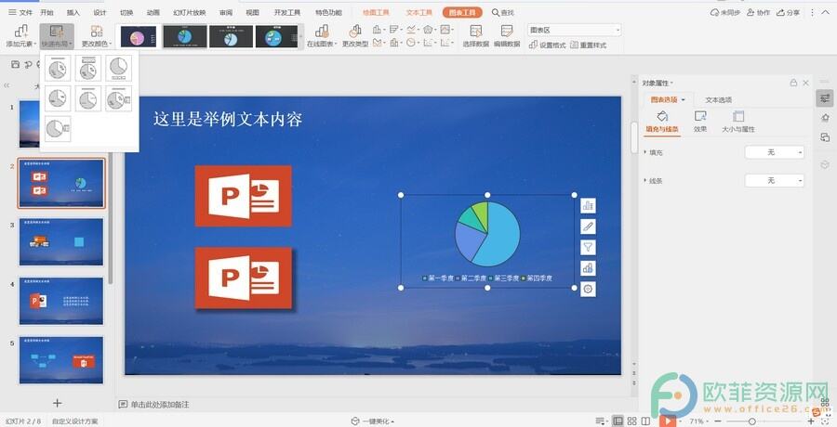The height and width of the screenshot is (427, 837).
Task: Expand the 线条 line section triangle
Action: coord(645,181)
